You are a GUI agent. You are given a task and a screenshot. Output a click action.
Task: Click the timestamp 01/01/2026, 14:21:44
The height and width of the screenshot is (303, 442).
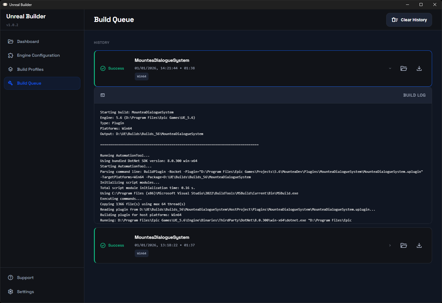point(156,68)
